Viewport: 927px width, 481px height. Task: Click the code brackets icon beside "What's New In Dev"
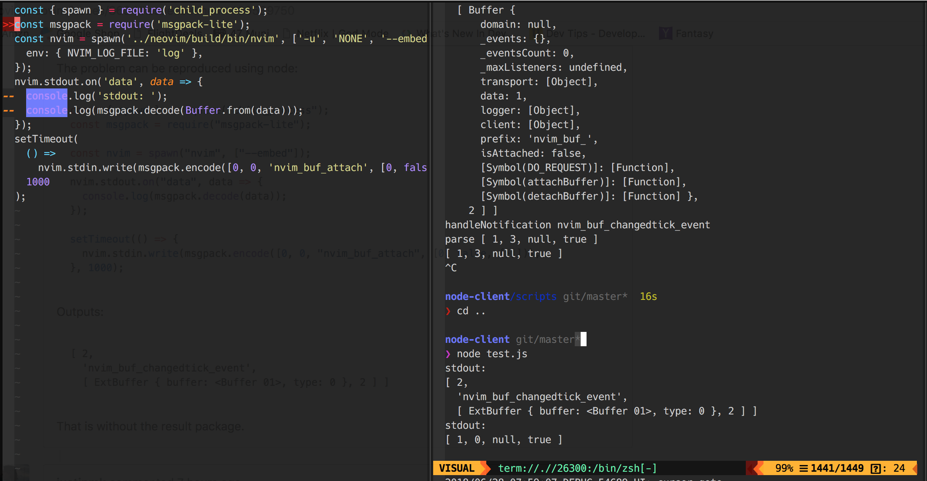pyautogui.click(x=405, y=33)
